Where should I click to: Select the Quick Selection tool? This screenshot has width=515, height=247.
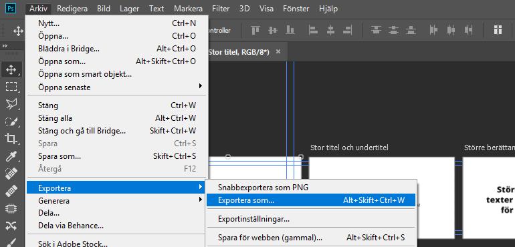(11, 121)
